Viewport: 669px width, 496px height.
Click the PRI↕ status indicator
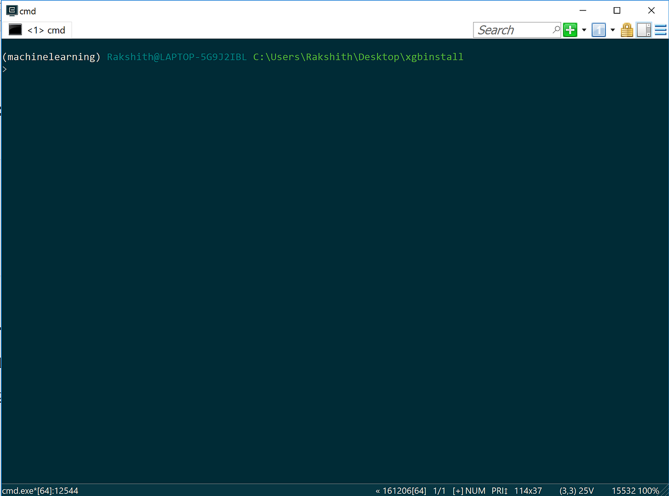[500, 491]
